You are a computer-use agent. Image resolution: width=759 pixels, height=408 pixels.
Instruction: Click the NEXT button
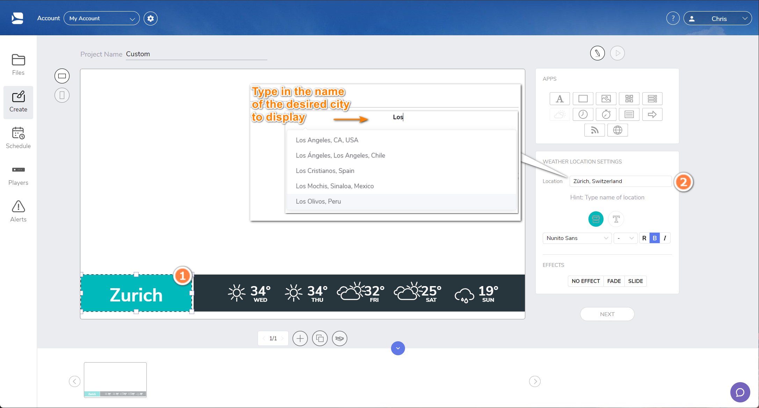pyautogui.click(x=607, y=314)
